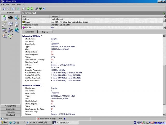Select the Processor black chip icon
Image resolution: width=166 pixels, height=125 pixels.
[11, 18]
